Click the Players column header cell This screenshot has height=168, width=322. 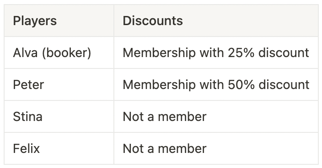(x=59, y=21)
